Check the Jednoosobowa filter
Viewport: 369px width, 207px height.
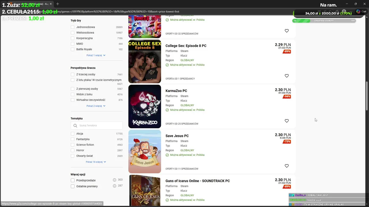pyautogui.click(x=73, y=27)
